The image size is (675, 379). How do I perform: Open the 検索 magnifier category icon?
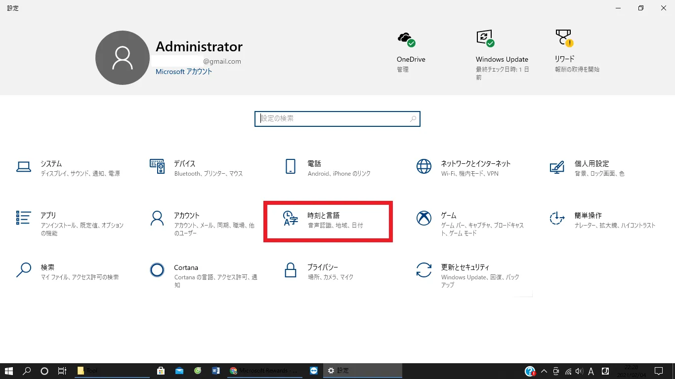point(24,270)
